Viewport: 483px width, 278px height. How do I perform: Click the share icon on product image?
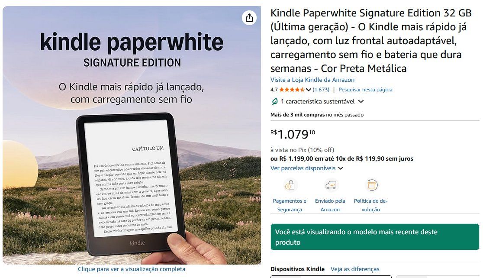coord(249,18)
